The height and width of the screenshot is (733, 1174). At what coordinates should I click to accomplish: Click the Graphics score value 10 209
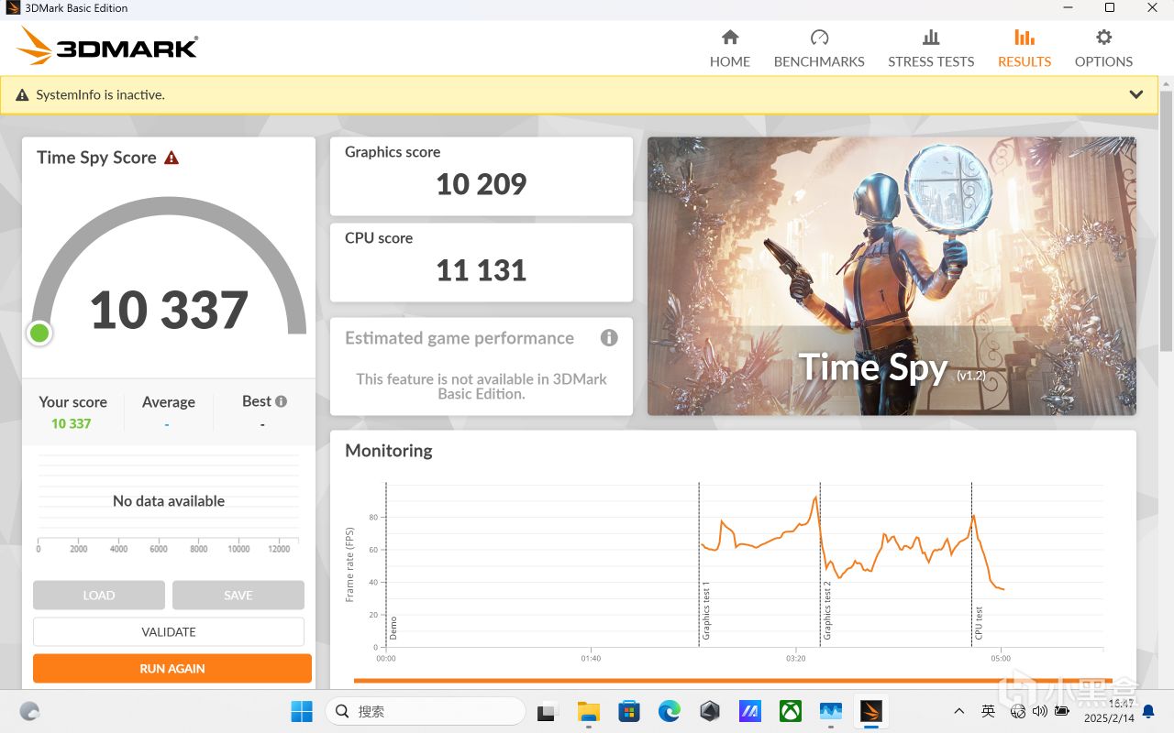pyautogui.click(x=482, y=184)
